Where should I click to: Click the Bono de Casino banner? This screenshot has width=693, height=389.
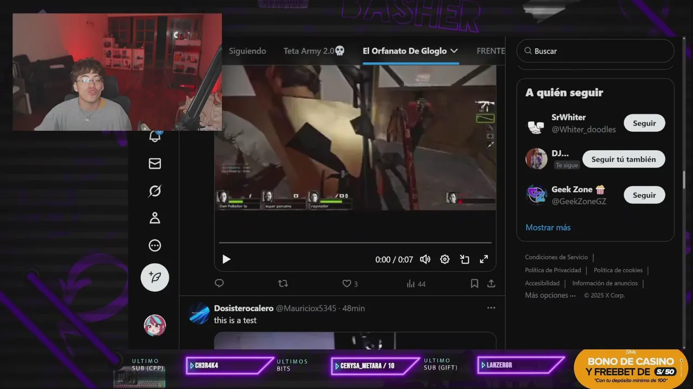click(631, 369)
